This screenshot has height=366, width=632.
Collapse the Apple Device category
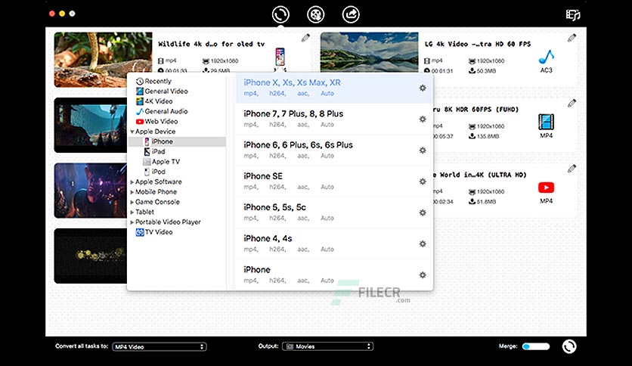132,132
